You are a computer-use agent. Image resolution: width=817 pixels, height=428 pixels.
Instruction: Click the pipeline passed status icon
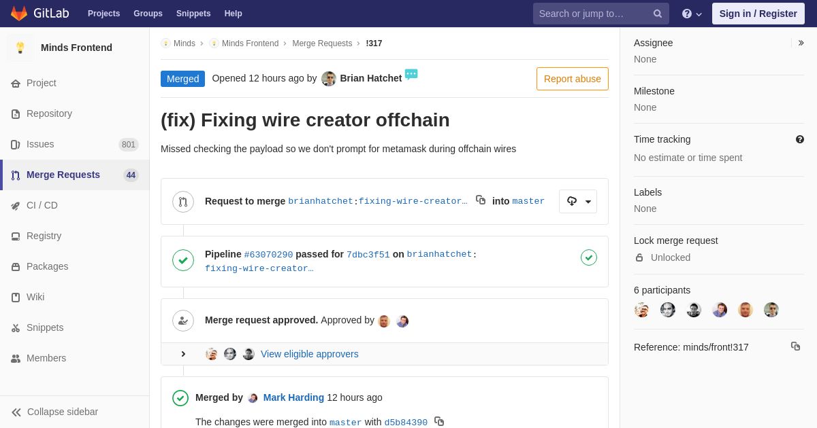[x=183, y=260]
